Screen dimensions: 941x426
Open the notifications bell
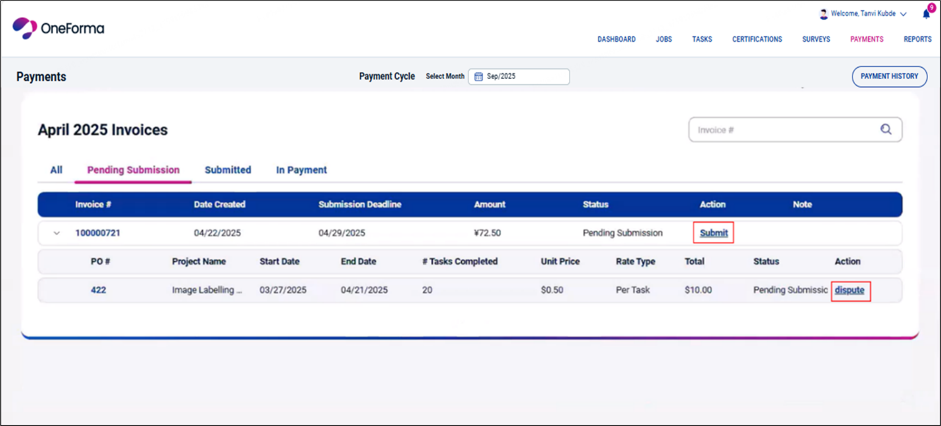pyautogui.click(x=926, y=14)
